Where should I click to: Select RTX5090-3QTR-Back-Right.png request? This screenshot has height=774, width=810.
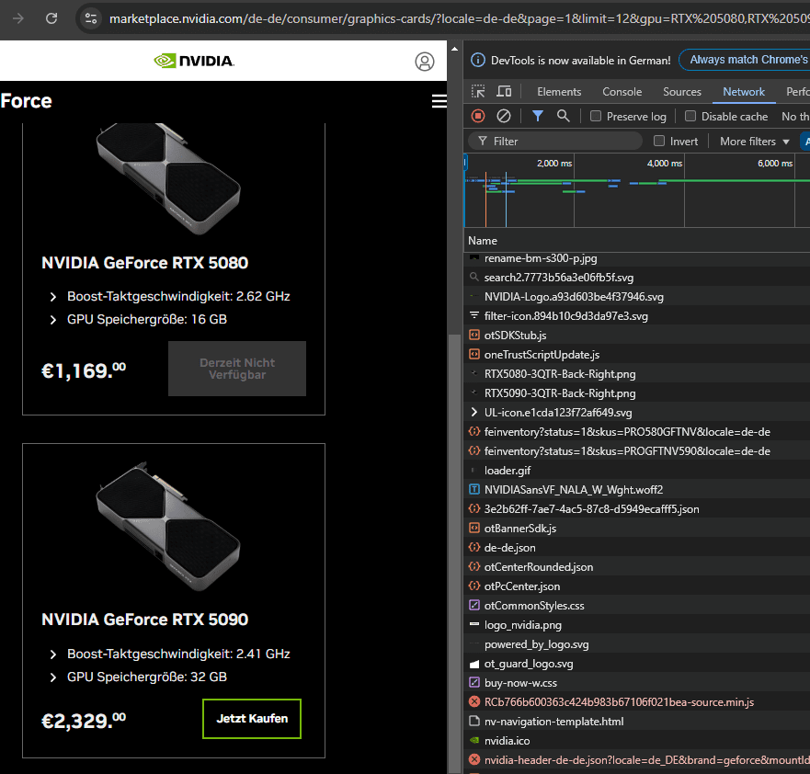point(559,393)
